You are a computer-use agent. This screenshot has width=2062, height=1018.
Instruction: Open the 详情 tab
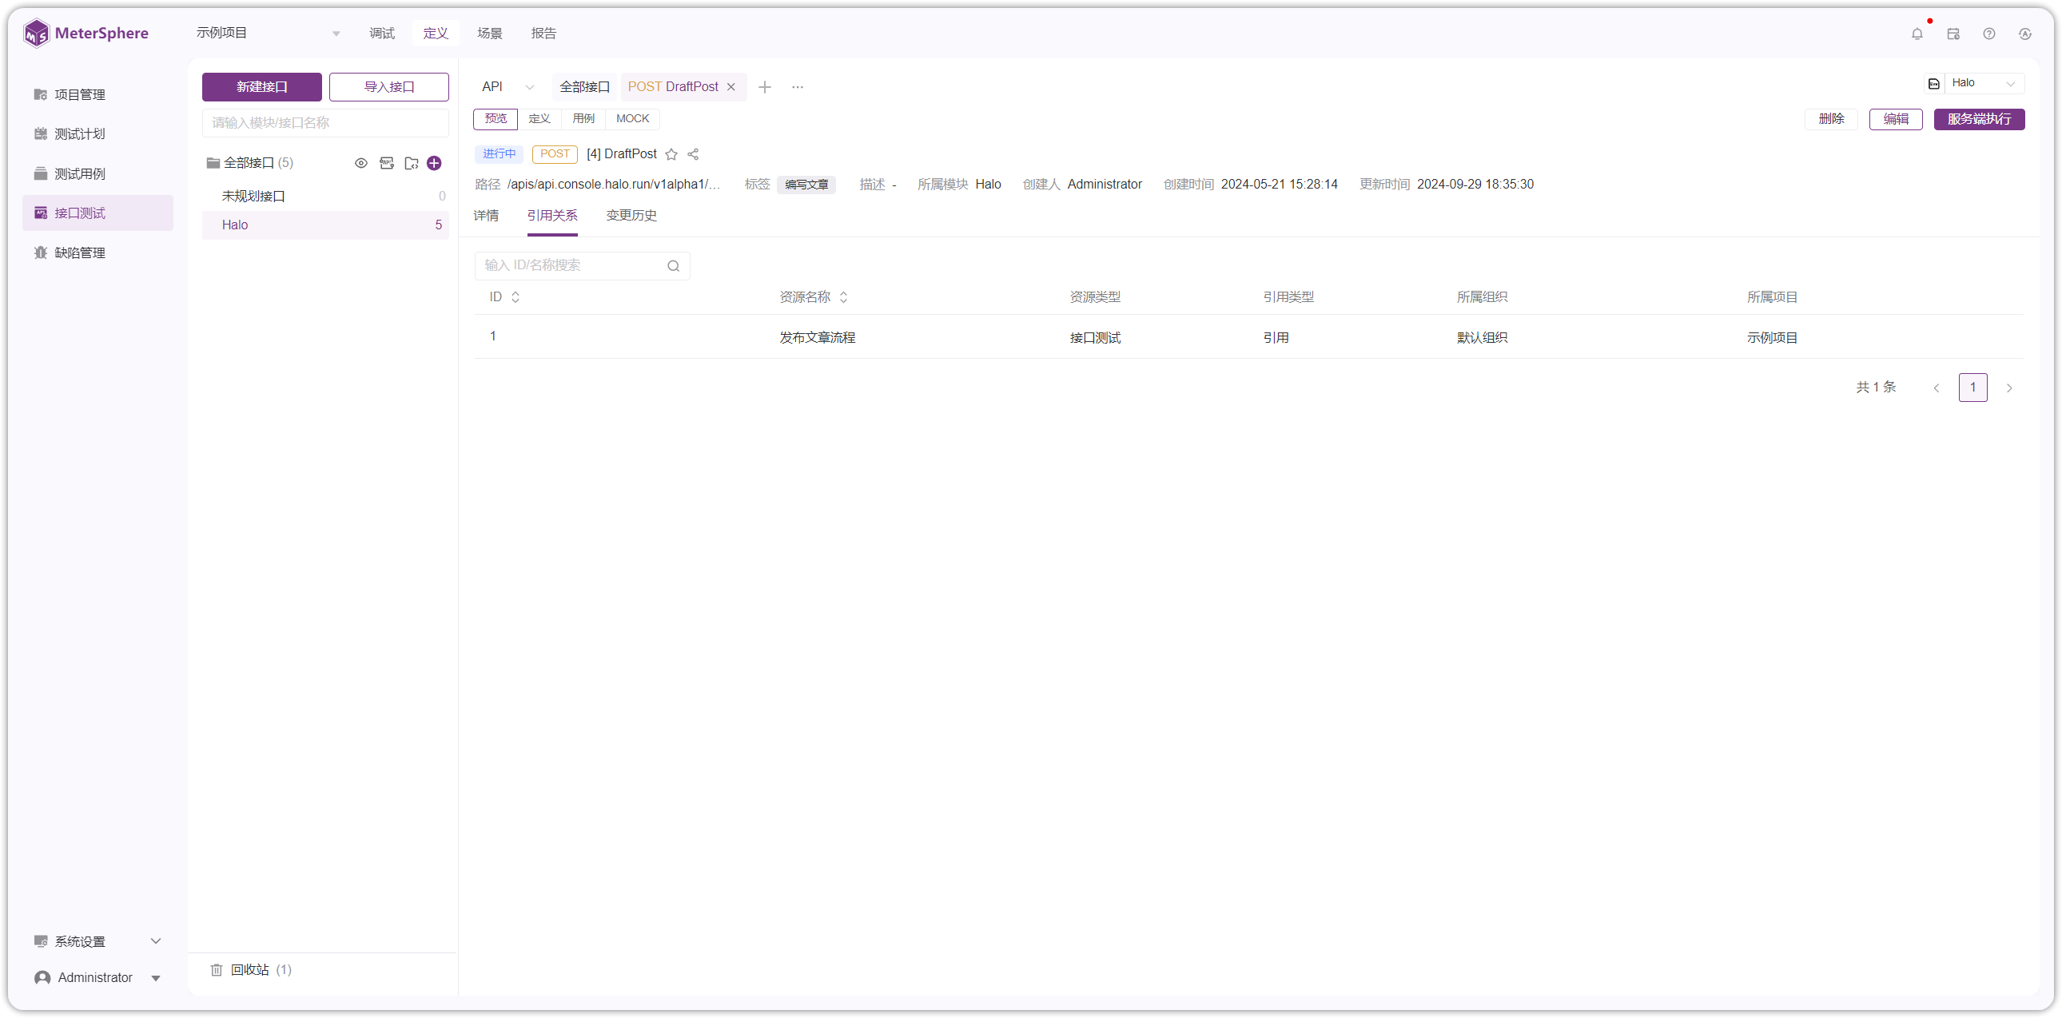tap(486, 216)
